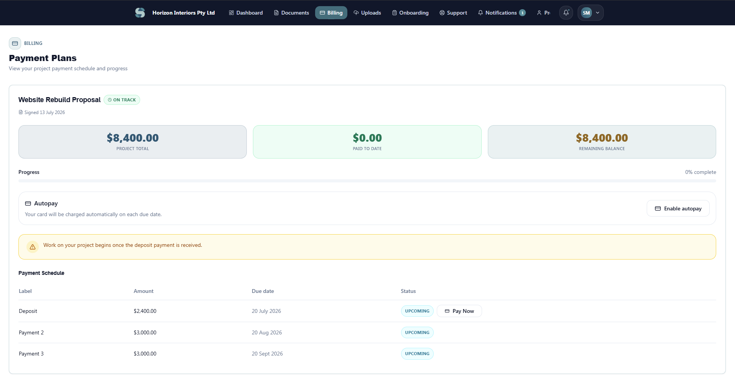The width and height of the screenshot is (735, 377).
Task: Click the document icon beside Signed date
Action: coord(21,112)
